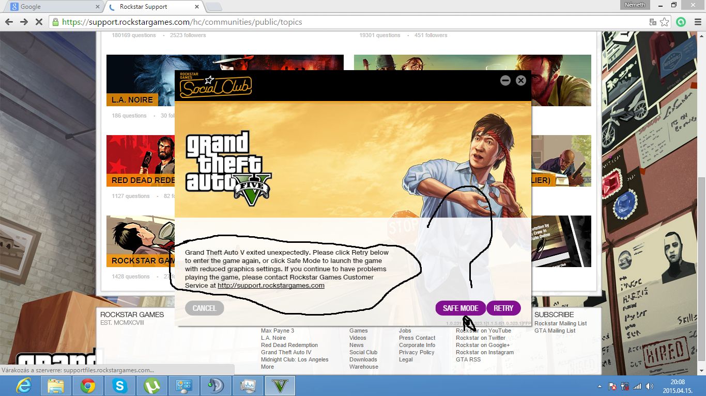Image resolution: width=706 pixels, height=396 pixels.
Task: Click the Chrome taskbar icon
Action: tap(88, 386)
